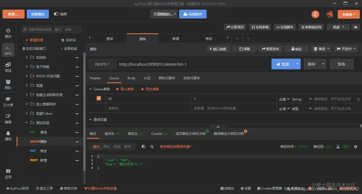
Task: Open the 最近 recent sidebar icon
Action: (8, 33)
